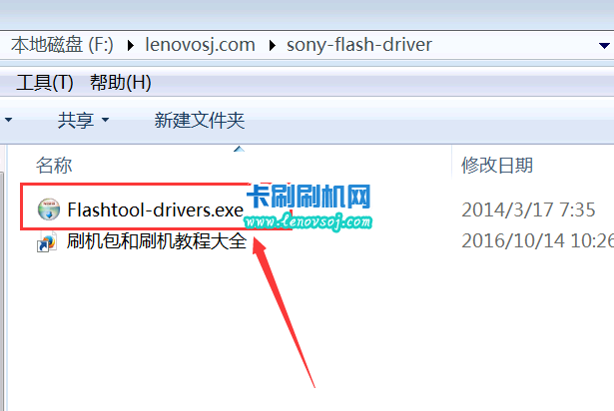Open dropdown arrow left of 共享
614x411 pixels.
[x=8, y=120]
